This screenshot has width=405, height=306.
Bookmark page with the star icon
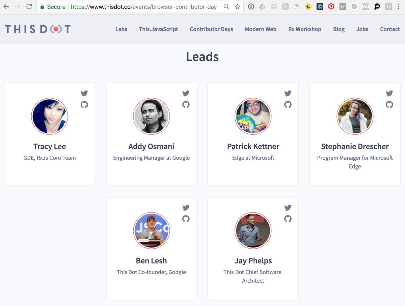click(238, 6)
